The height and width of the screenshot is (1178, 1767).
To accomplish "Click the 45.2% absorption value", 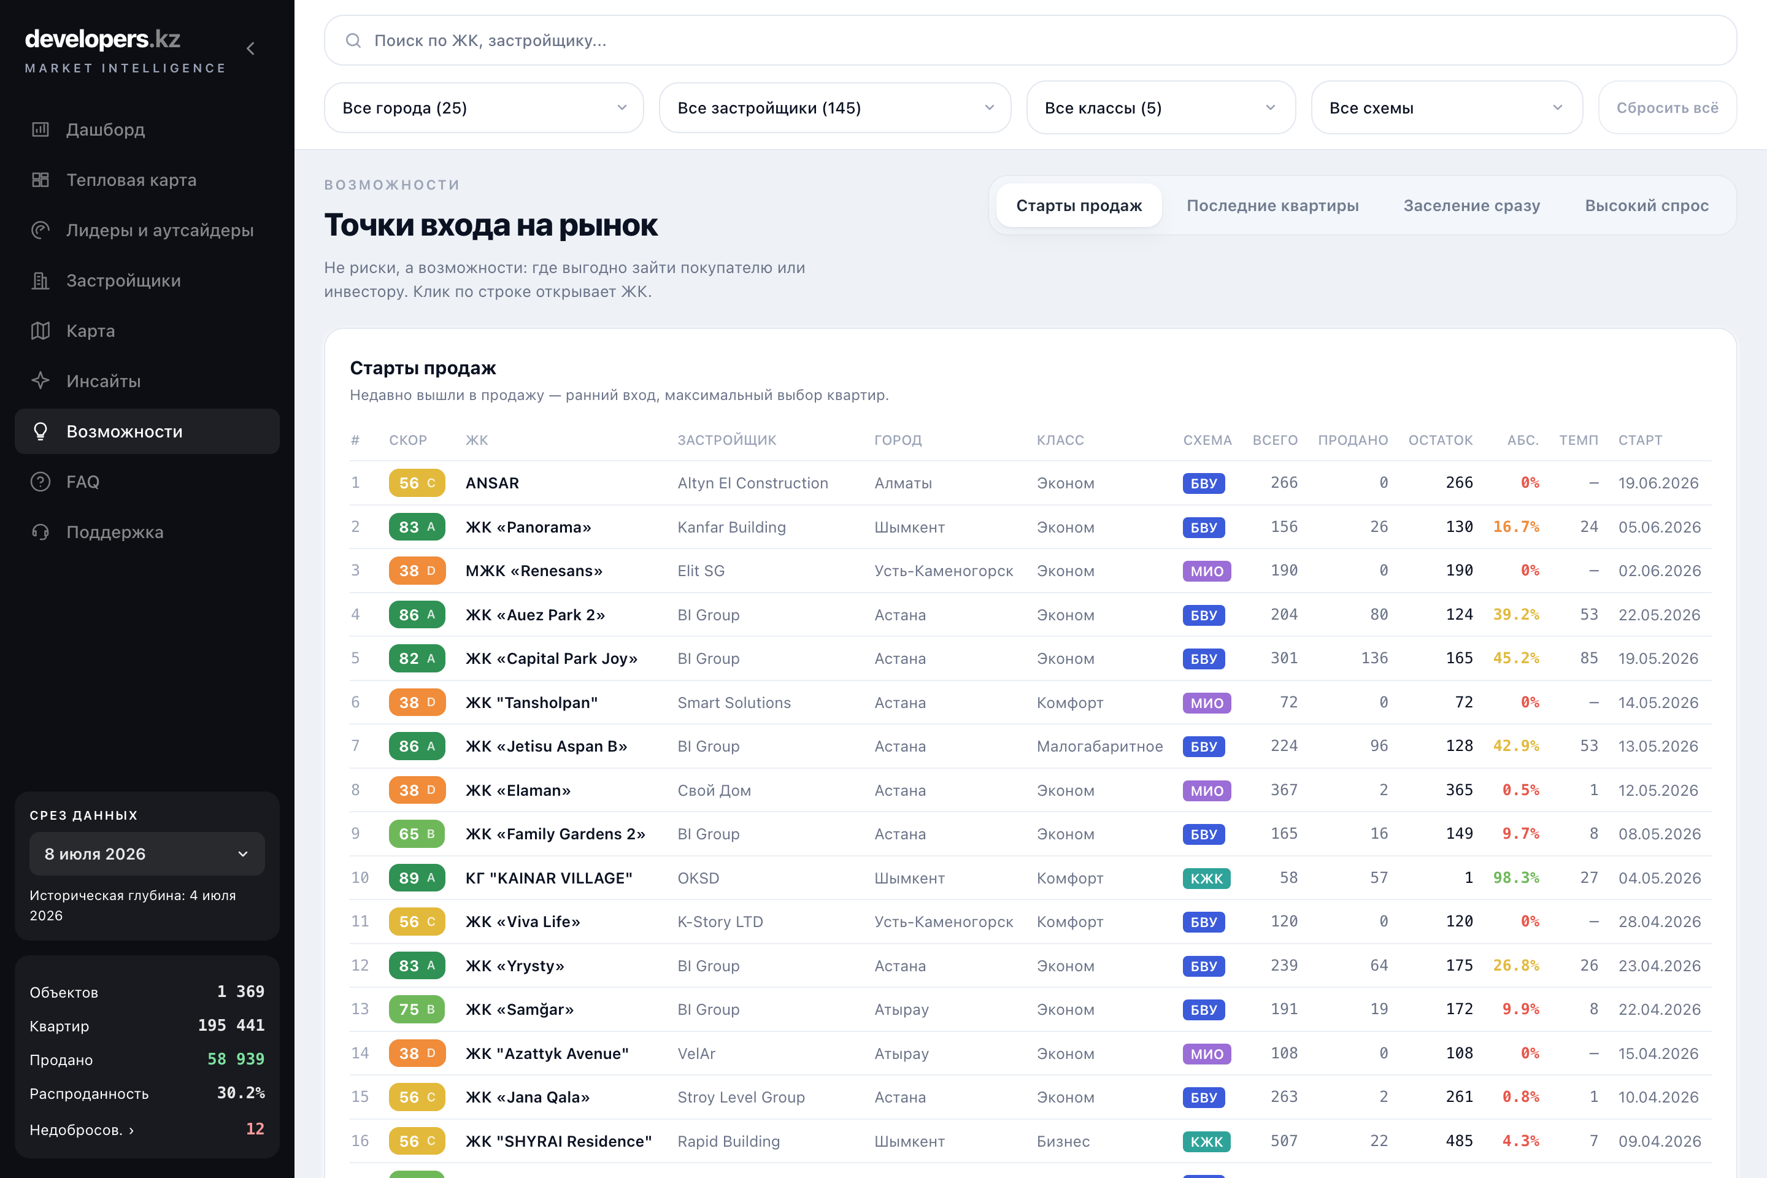I will (x=1516, y=658).
